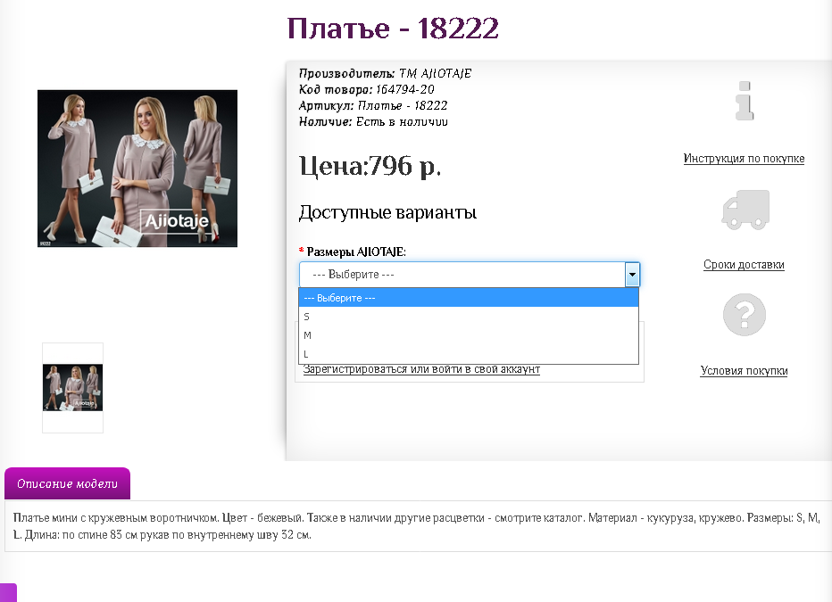Switch to the Описание модели tab
Image resolution: width=832 pixels, height=602 pixels.
(67, 483)
